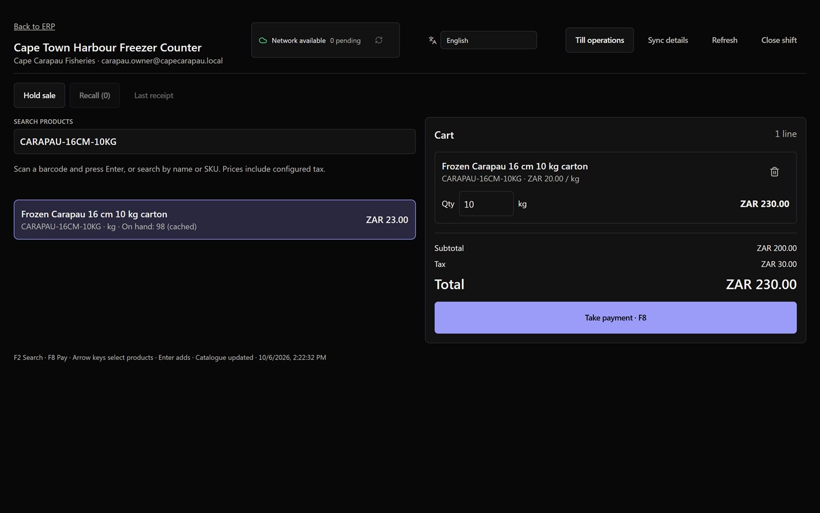Click the cloud network status icon
Screen dimensions: 820x513
coord(263,40)
